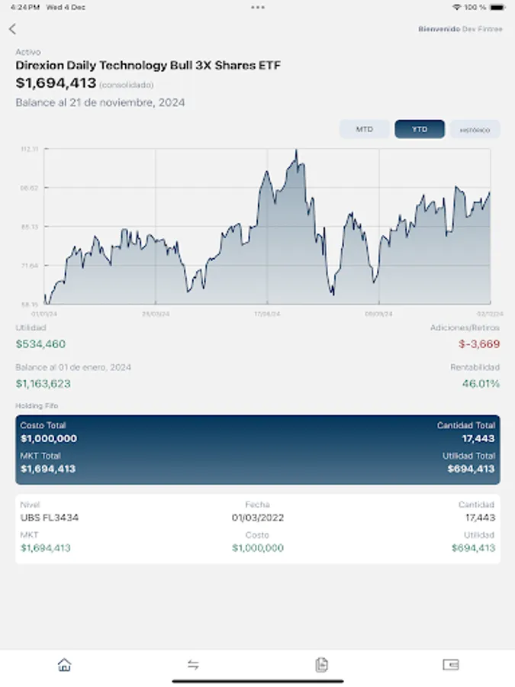
Task: Enable the HISTÓRICO chart view
Action: pos(474,129)
